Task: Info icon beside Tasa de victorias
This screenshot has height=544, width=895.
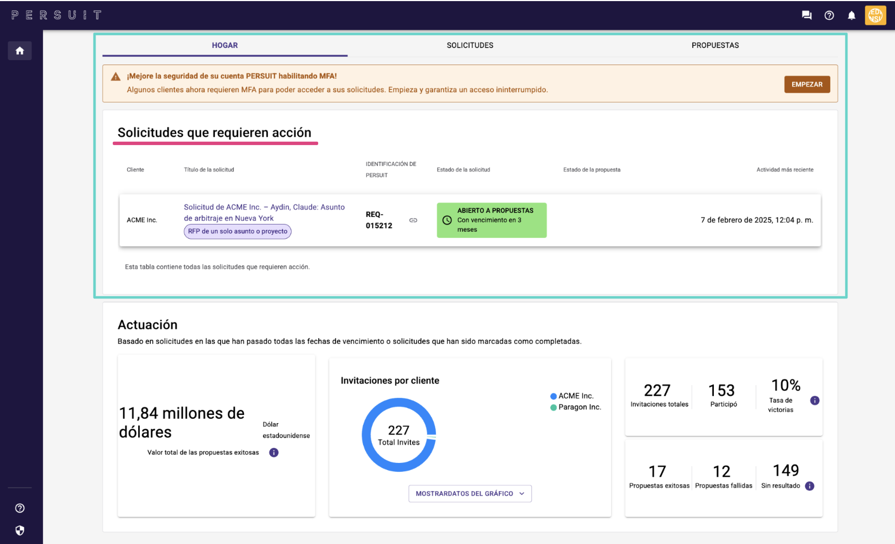Action: point(815,401)
